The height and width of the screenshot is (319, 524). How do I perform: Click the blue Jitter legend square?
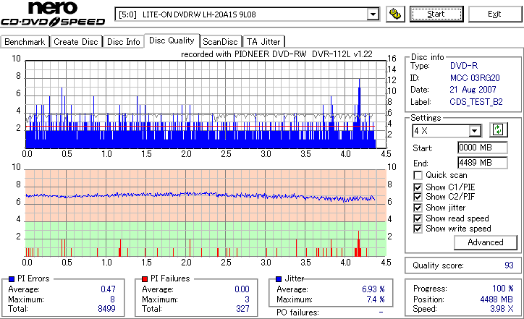point(279,279)
